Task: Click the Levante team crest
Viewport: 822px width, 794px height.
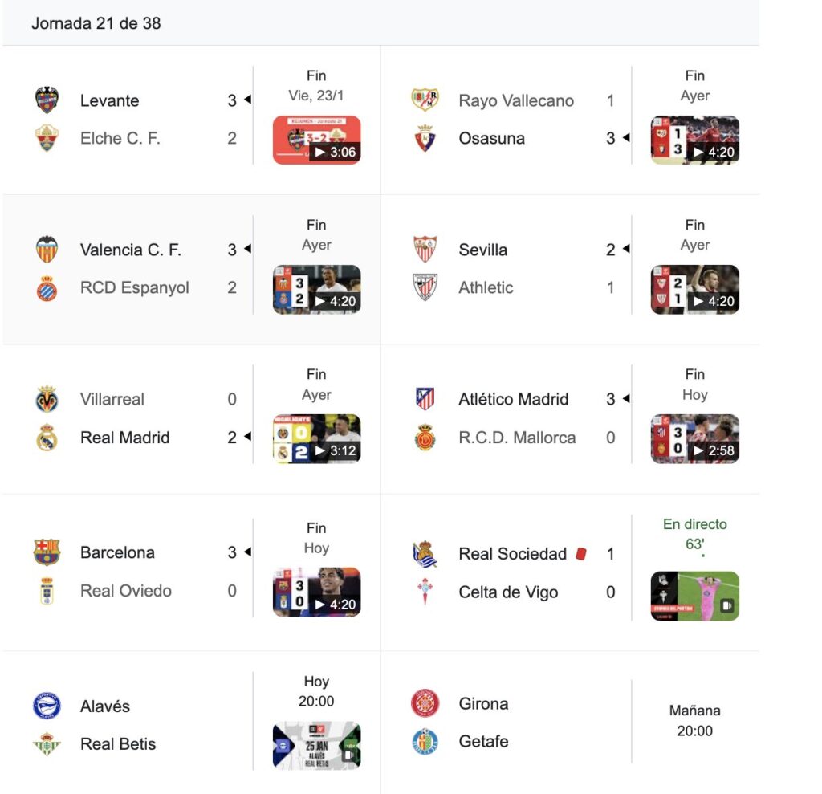Action: tap(47, 100)
